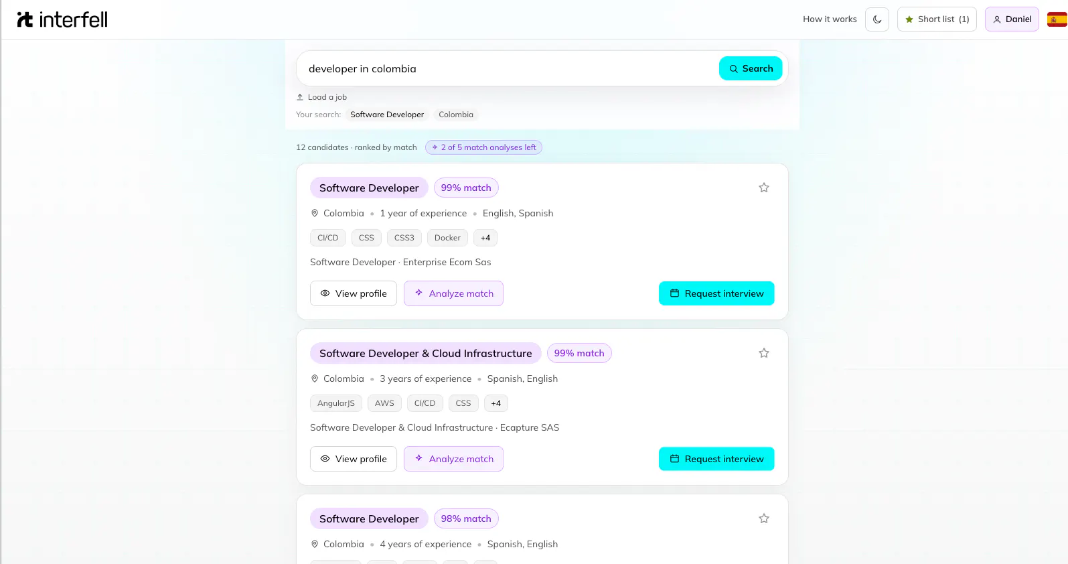Analyze match for Enterprise Ecom Sas candidate
The width and height of the screenshot is (1068, 564).
point(453,293)
